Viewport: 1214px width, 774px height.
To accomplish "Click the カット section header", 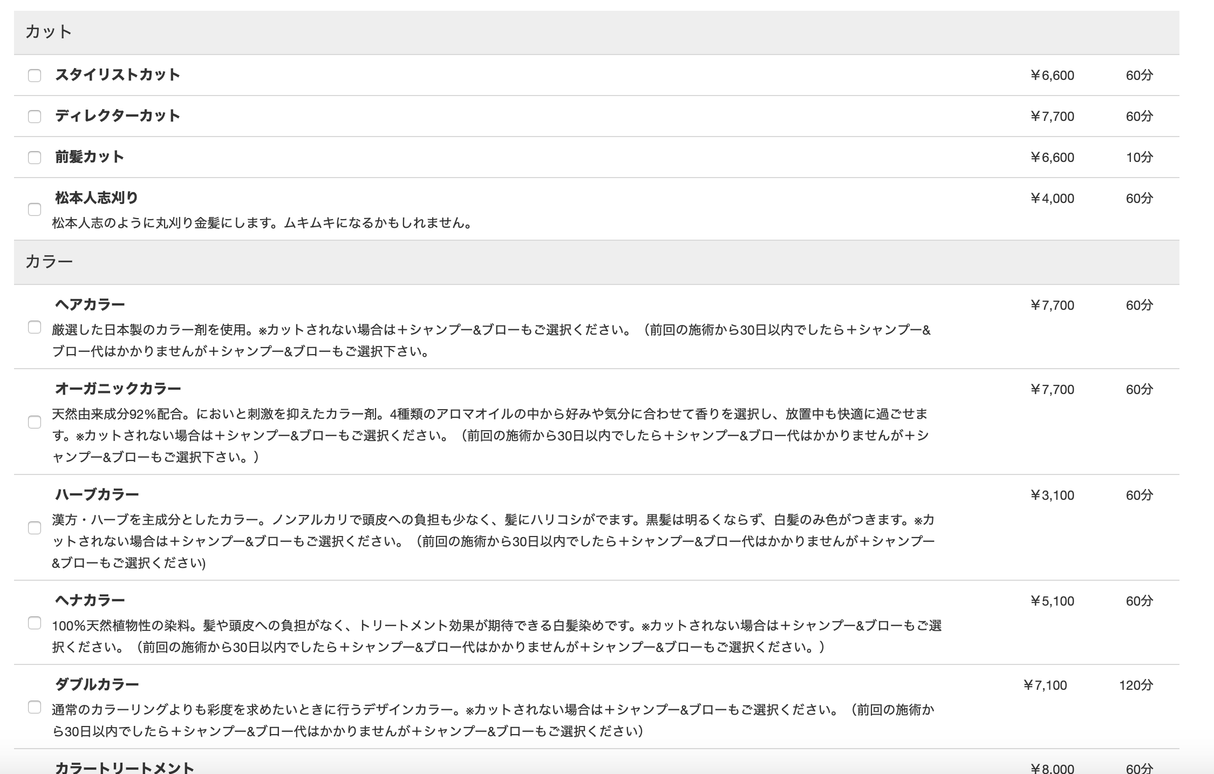I will 596,32.
